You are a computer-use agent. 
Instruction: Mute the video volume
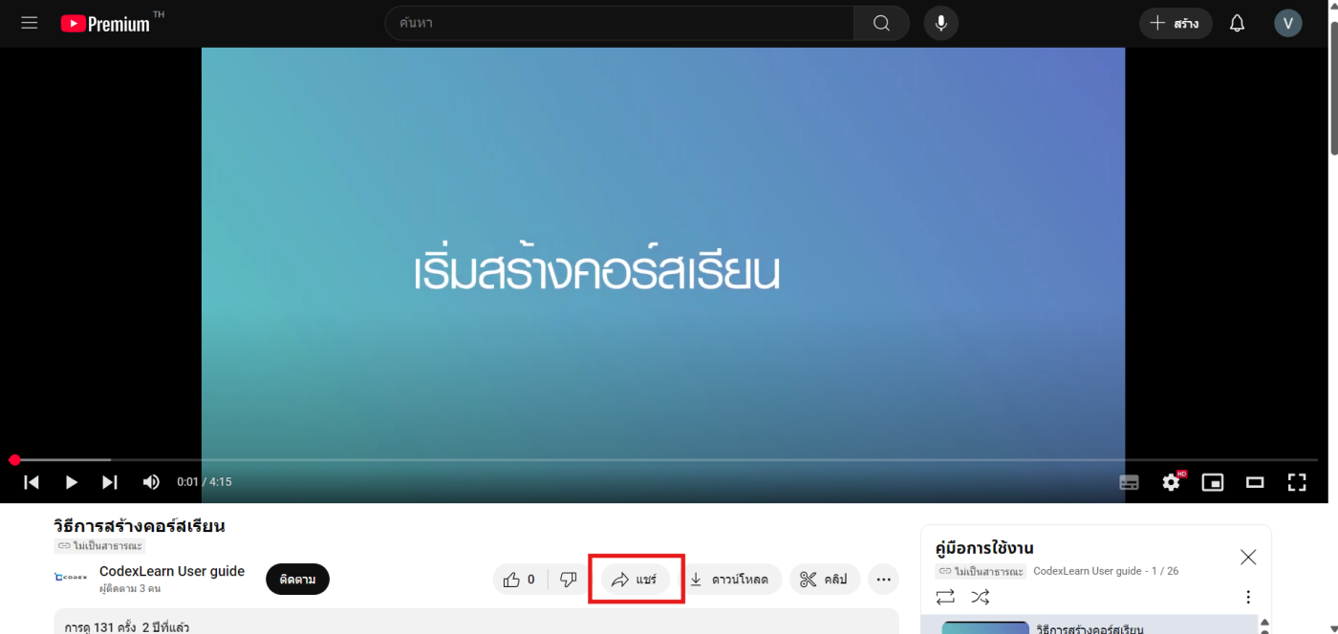click(x=151, y=482)
